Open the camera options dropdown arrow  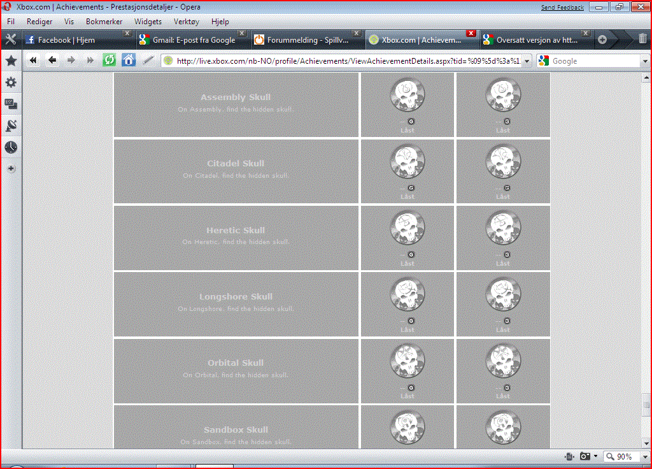(595, 456)
